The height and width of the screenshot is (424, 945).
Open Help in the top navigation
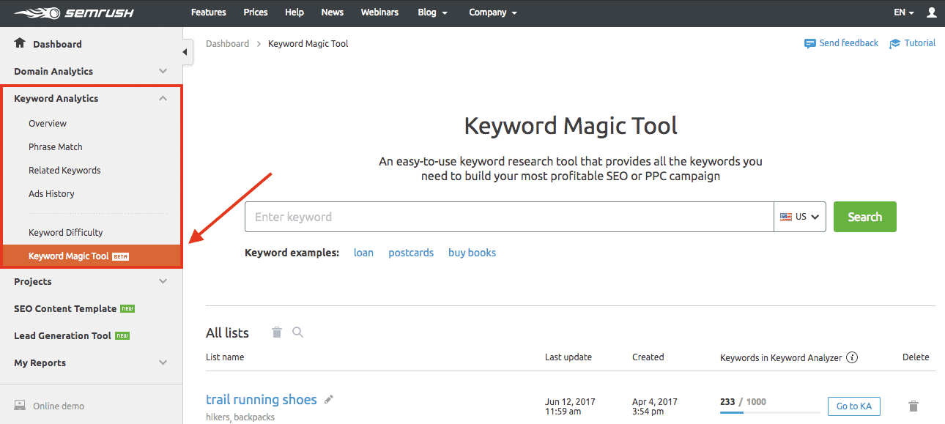pos(294,12)
